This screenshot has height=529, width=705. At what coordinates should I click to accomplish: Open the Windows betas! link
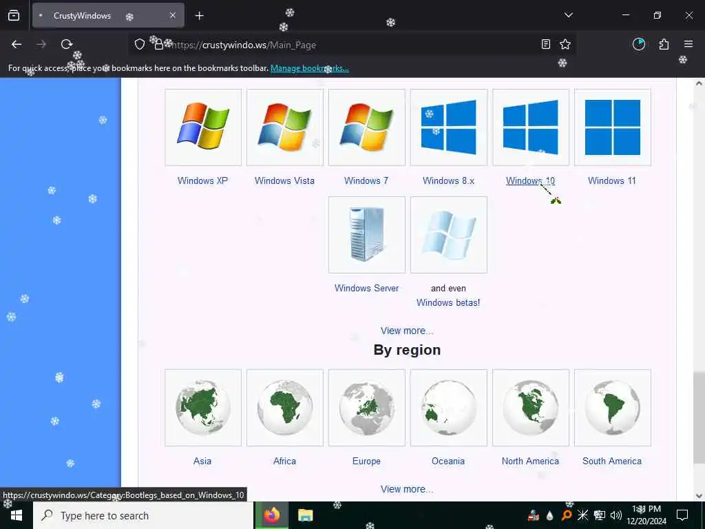[x=448, y=303]
